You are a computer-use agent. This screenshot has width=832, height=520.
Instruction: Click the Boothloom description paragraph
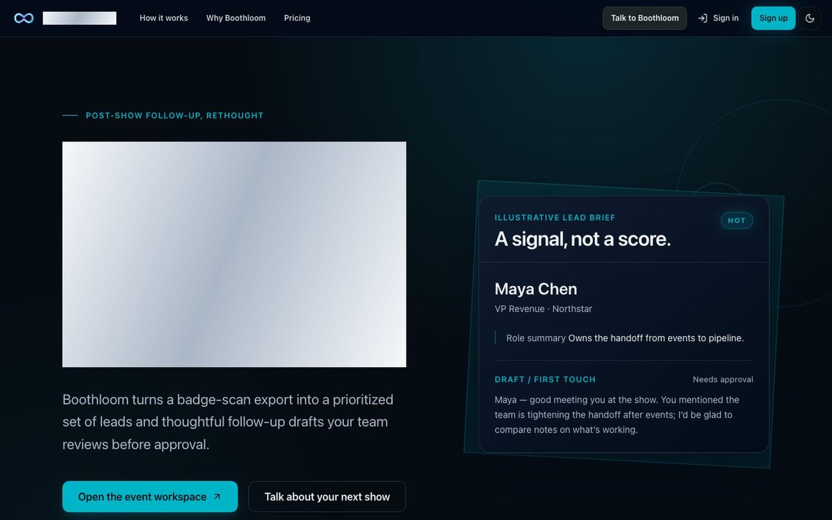(x=228, y=422)
